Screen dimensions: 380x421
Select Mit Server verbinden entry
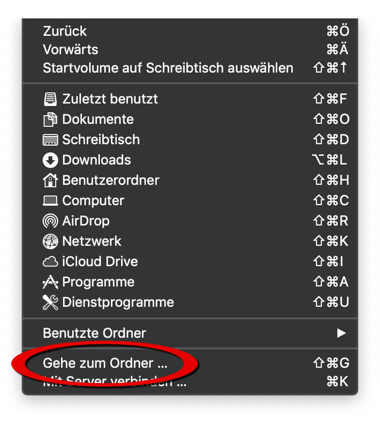pyautogui.click(x=114, y=382)
